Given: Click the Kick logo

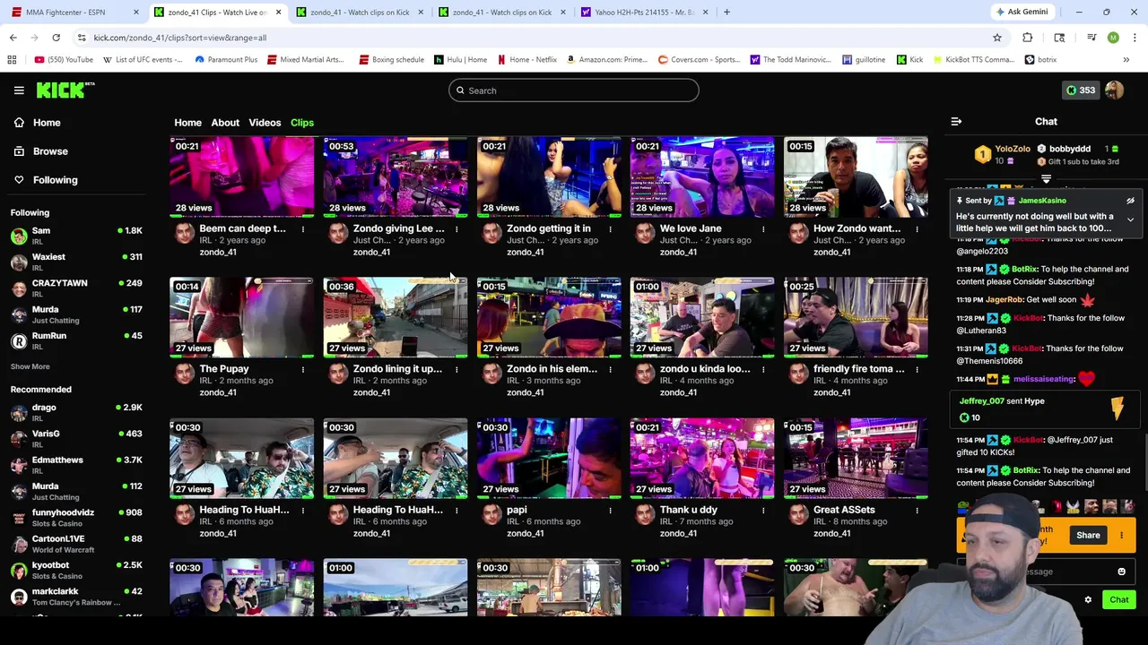Looking at the screenshot, I should [65, 90].
